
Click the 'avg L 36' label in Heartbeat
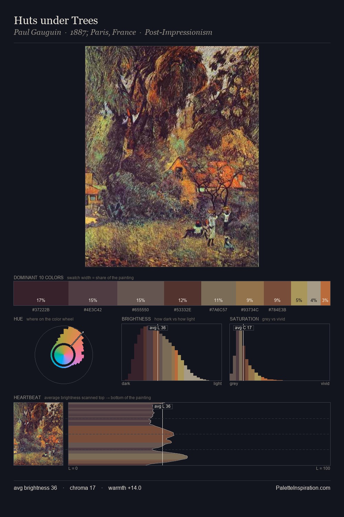click(162, 406)
